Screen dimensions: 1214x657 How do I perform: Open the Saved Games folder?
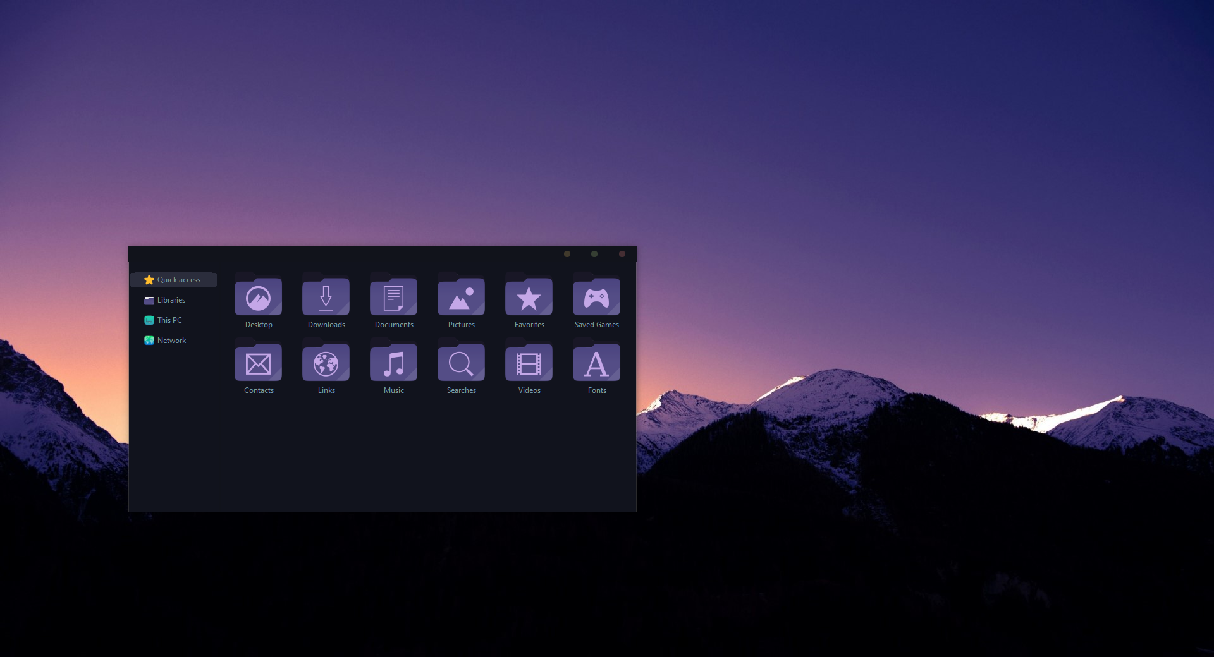click(596, 297)
